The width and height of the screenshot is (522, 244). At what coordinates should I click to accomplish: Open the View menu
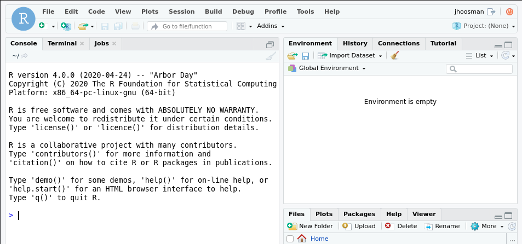coord(123,11)
